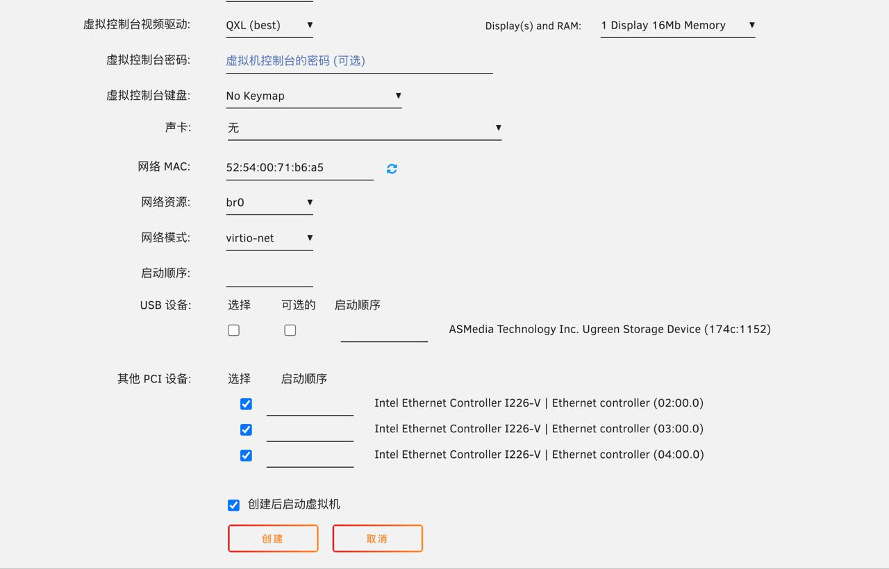This screenshot has width=889, height=569.
Task: Click boot order field for PCI 02:00.0
Action: click(x=310, y=405)
